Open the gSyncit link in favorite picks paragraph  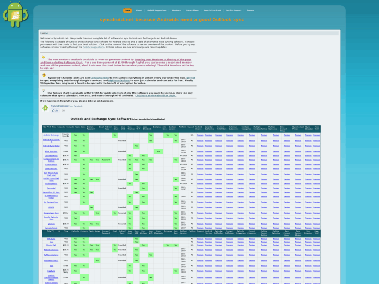[190, 78]
